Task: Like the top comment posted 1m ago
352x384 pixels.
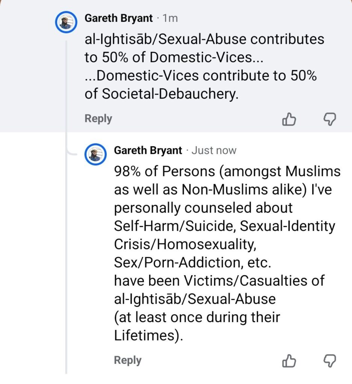Action: pos(289,120)
